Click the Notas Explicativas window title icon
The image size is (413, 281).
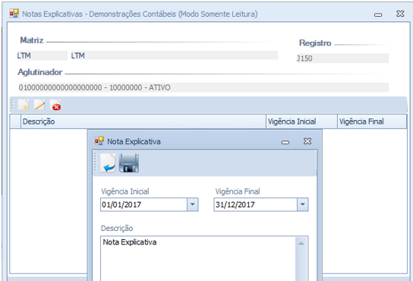point(14,14)
